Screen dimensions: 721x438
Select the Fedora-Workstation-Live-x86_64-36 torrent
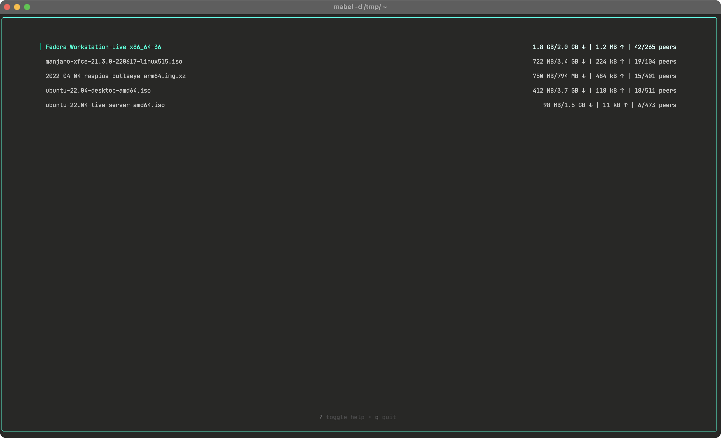pos(103,47)
